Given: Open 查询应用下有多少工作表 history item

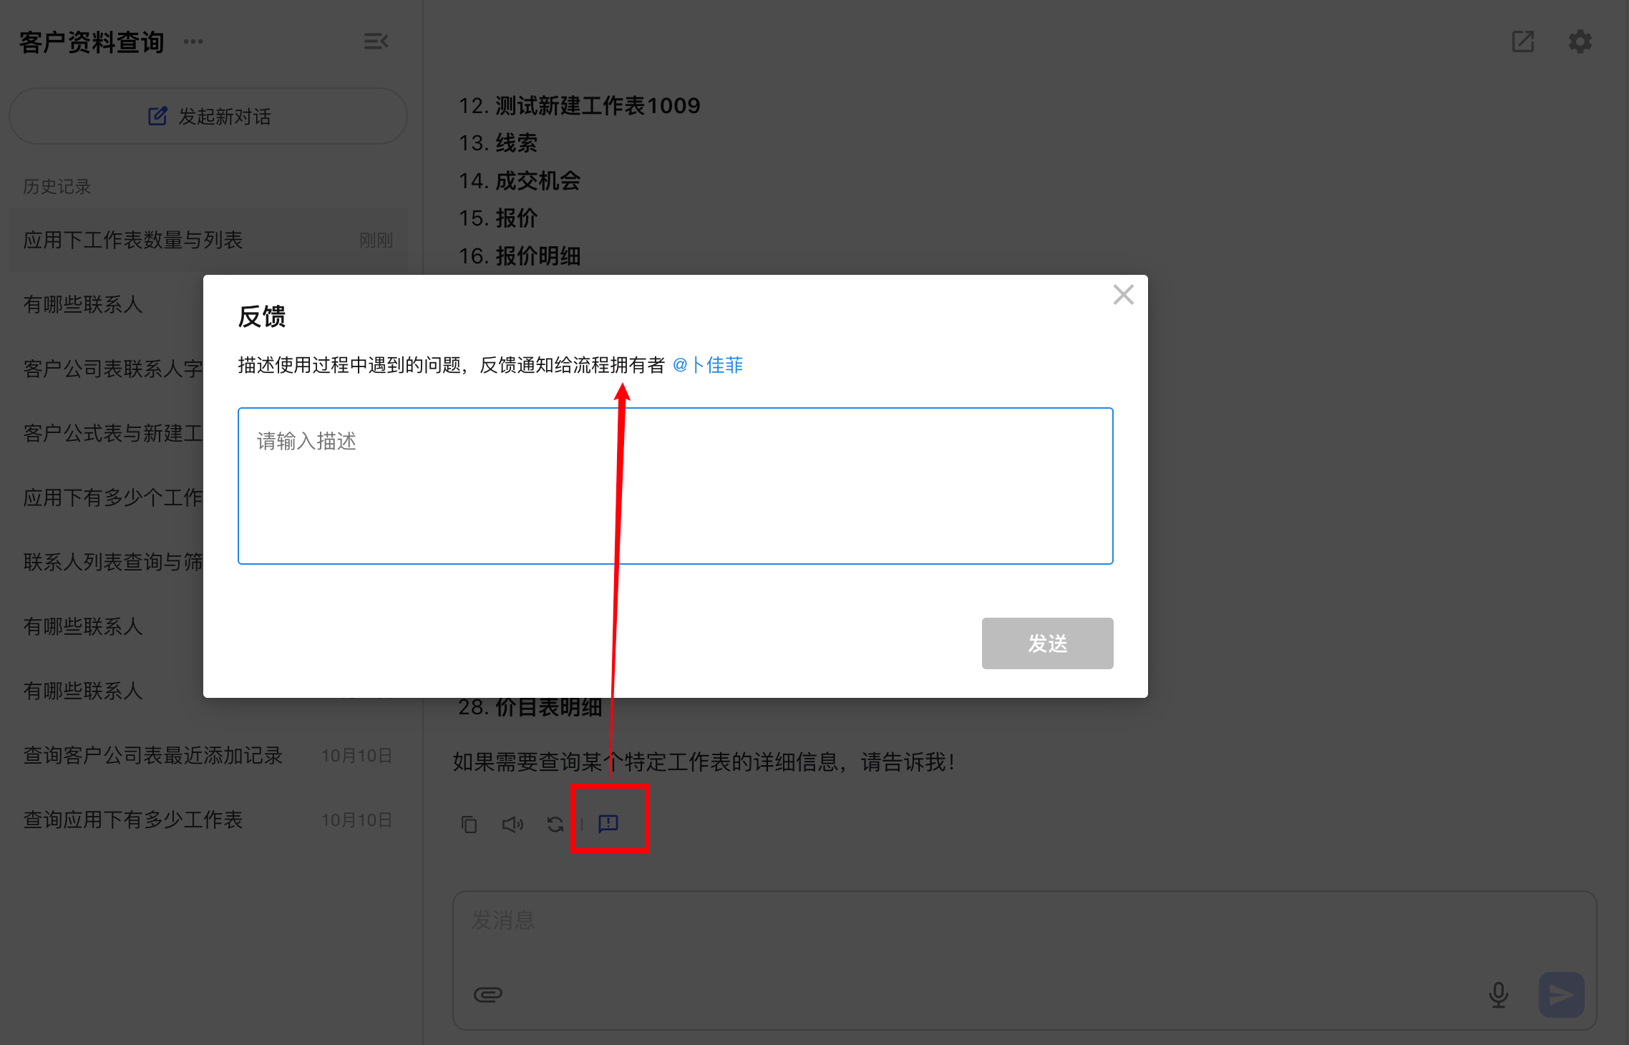Looking at the screenshot, I should [133, 820].
